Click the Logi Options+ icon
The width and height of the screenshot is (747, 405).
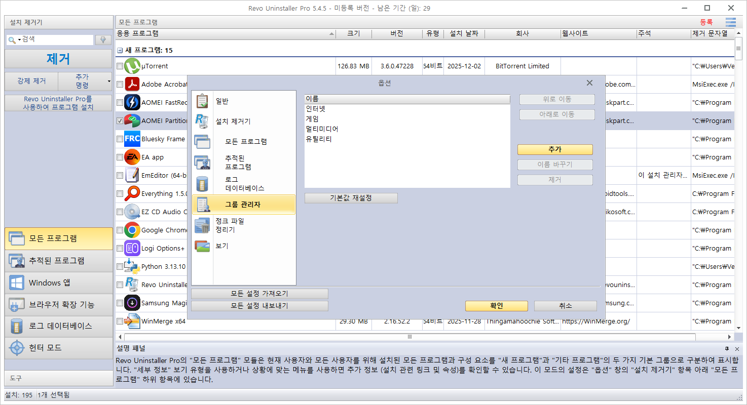[x=132, y=249]
